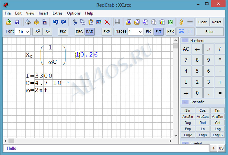
Task: Select FLT floating point format
Action: point(158,32)
